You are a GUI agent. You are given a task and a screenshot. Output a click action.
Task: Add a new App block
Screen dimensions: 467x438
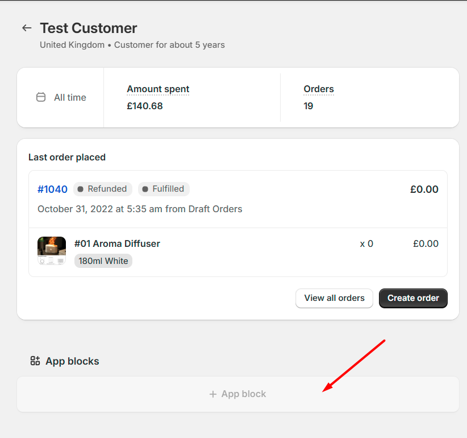click(237, 394)
